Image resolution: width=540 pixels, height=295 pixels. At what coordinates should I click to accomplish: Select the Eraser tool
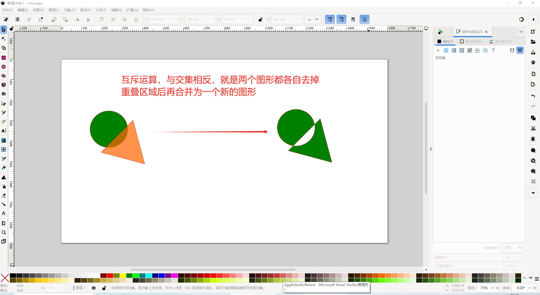tap(4, 195)
